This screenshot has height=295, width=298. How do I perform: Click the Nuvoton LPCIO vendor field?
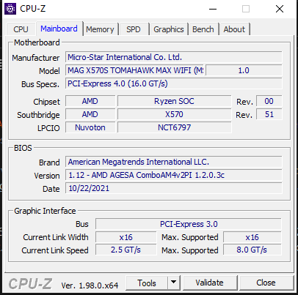tap(90, 127)
